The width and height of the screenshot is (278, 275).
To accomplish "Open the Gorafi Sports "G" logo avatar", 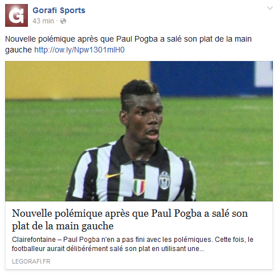I will tap(17, 15).
